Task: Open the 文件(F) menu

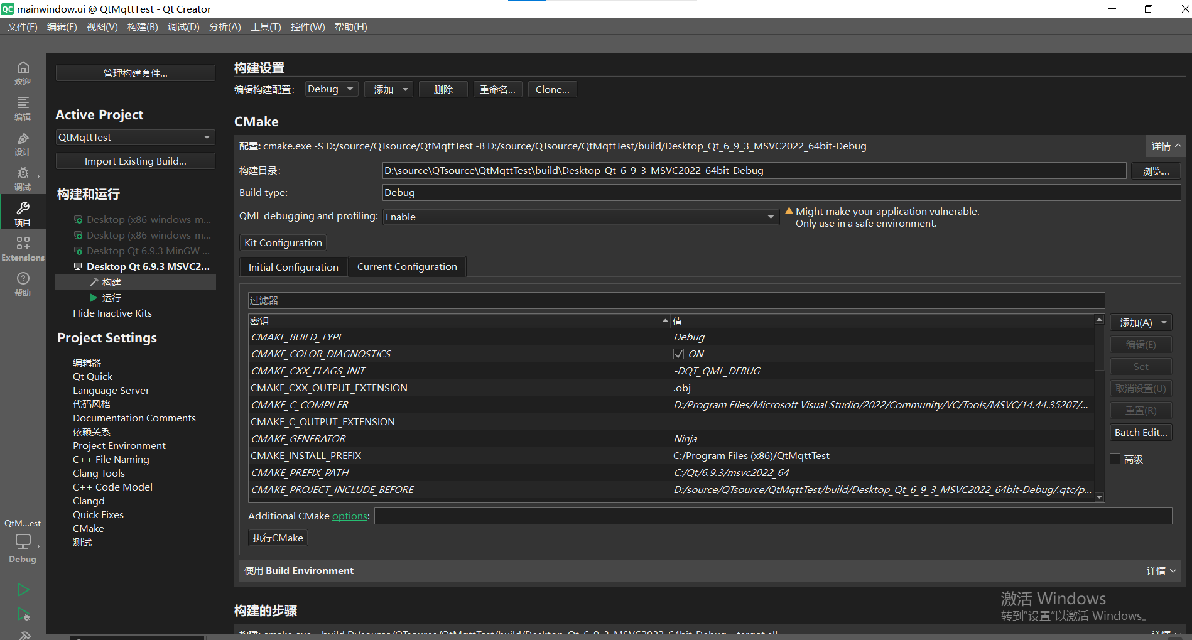Action: (x=23, y=26)
